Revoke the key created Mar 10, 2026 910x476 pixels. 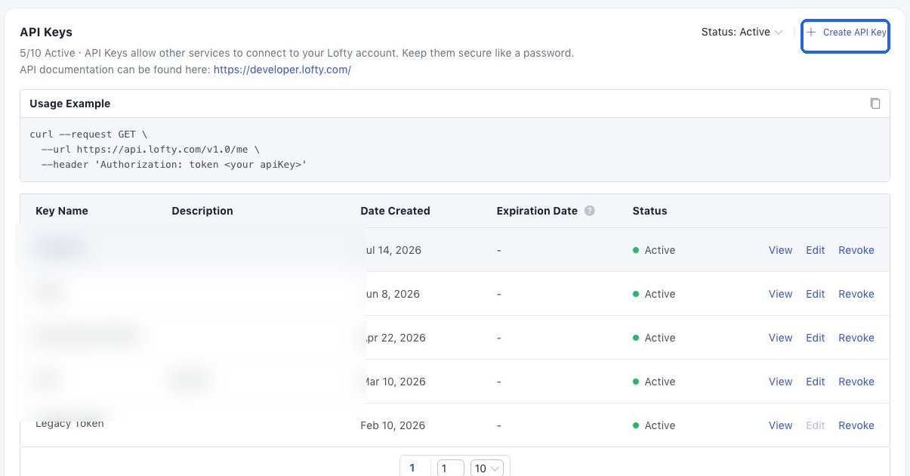(x=856, y=382)
